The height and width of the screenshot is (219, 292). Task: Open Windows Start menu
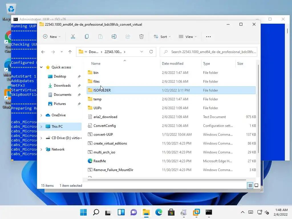pos(84,212)
